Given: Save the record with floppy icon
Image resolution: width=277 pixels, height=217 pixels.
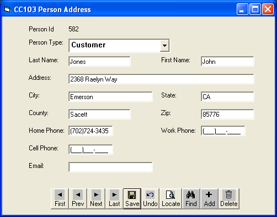Looking at the screenshot, I should pyautogui.click(x=132, y=199).
